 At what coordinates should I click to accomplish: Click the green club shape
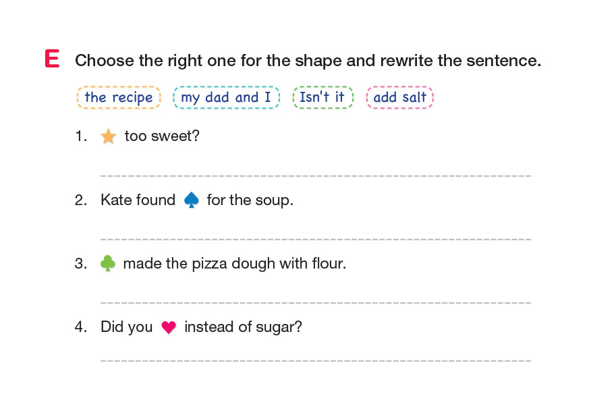[108, 263]
